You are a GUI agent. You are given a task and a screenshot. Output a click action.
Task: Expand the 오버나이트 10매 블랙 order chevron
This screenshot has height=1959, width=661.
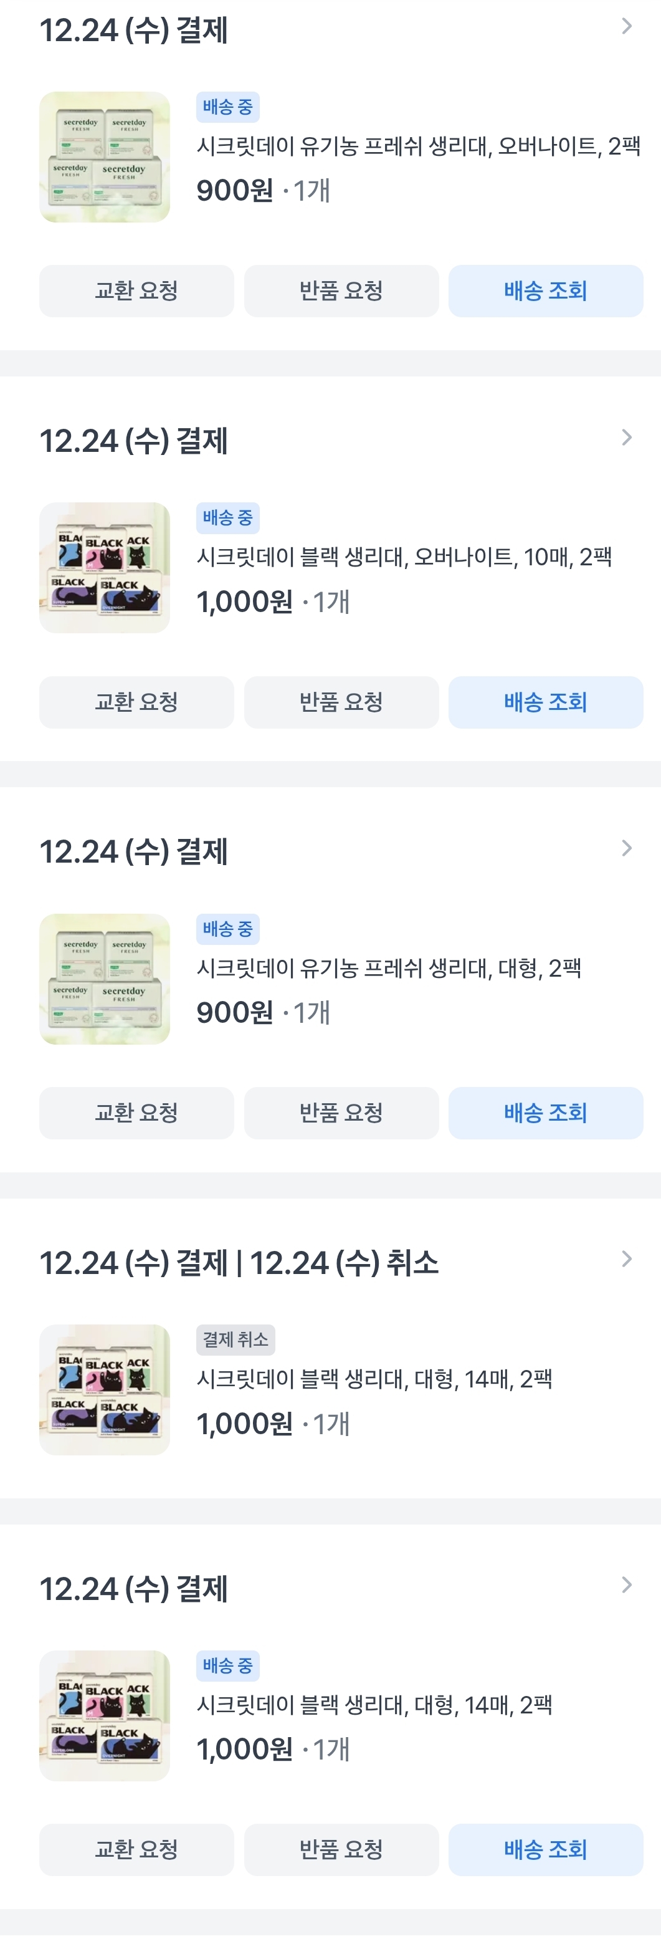pyautogui.click(x=626, y=438)
